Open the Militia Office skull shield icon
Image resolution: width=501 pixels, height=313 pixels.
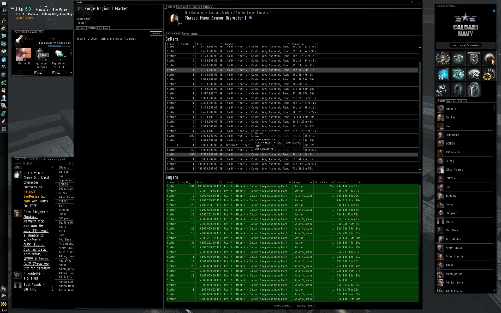(x=474, y=58)
